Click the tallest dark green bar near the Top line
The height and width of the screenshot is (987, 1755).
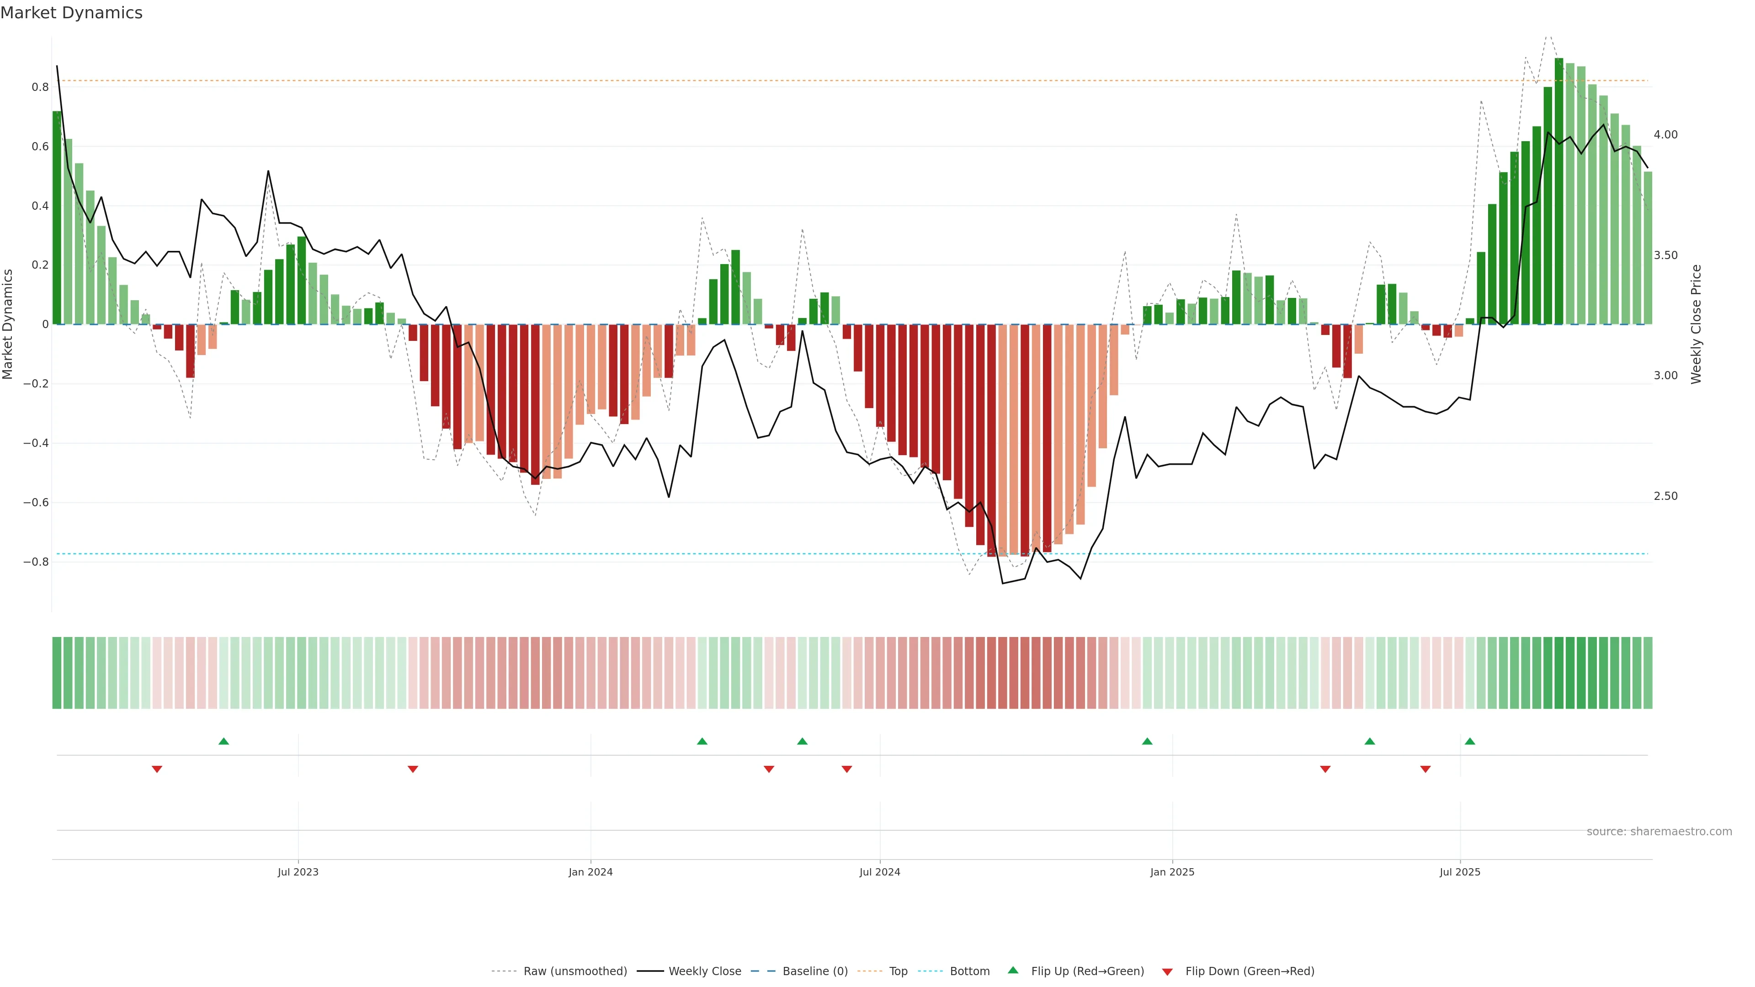(x=1559, y=191)
